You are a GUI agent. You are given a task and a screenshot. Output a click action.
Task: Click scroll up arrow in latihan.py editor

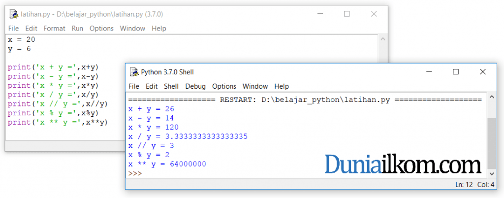point(382,39)
